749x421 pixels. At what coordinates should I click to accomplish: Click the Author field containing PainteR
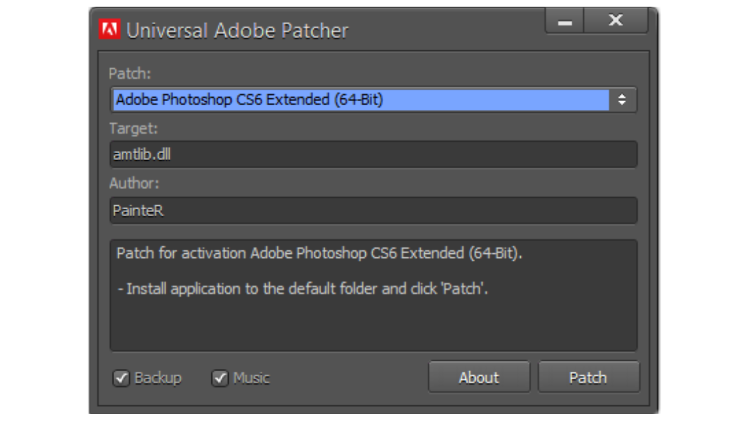coord(373,210)
